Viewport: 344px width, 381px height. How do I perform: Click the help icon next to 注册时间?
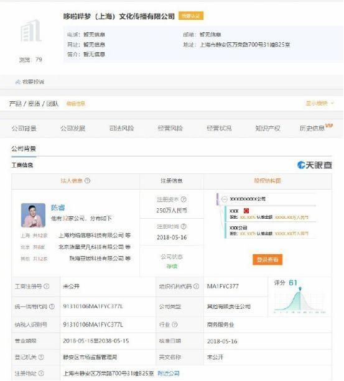[184, 226]
